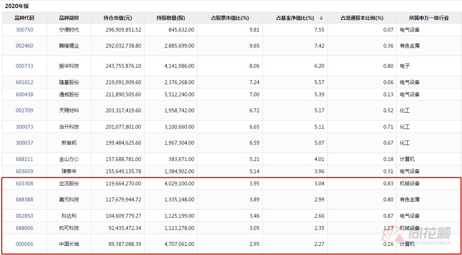Click the 持股数量(股) column header
The image size is (462, 255).
171,18
